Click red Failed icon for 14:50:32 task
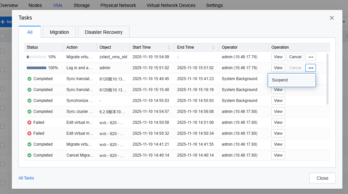Viewport: 348px width, 194px height. pyautogui.click(x=29, y=133)
